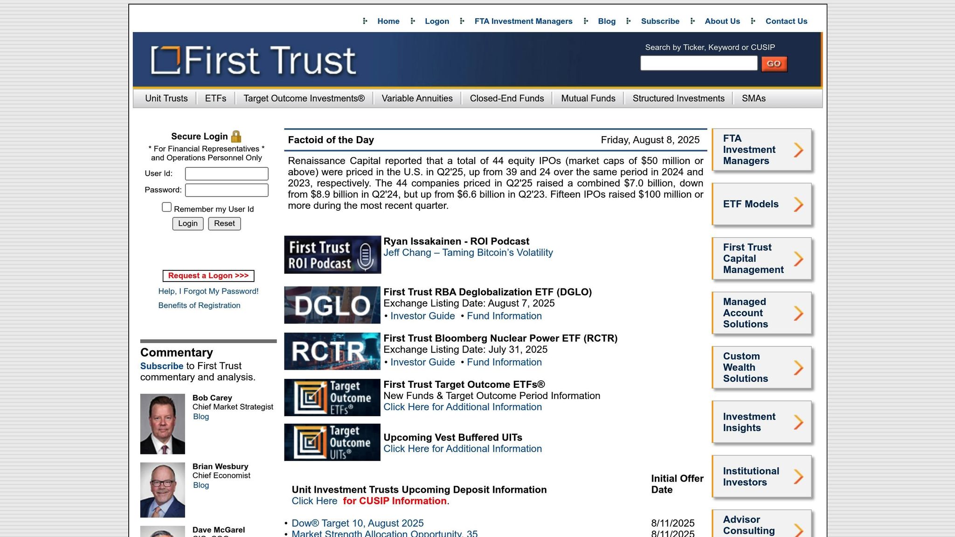Open the Dow Target 10, August 2025 link
This screenshot has height=537, width=955.
pyautogui.click(x=357, y=523)
